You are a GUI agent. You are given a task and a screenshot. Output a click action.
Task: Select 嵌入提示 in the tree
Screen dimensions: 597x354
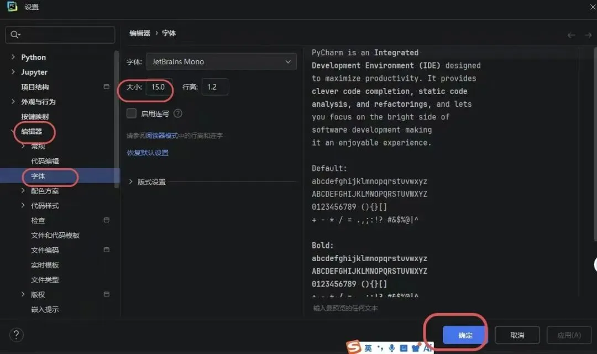point(45,309)
